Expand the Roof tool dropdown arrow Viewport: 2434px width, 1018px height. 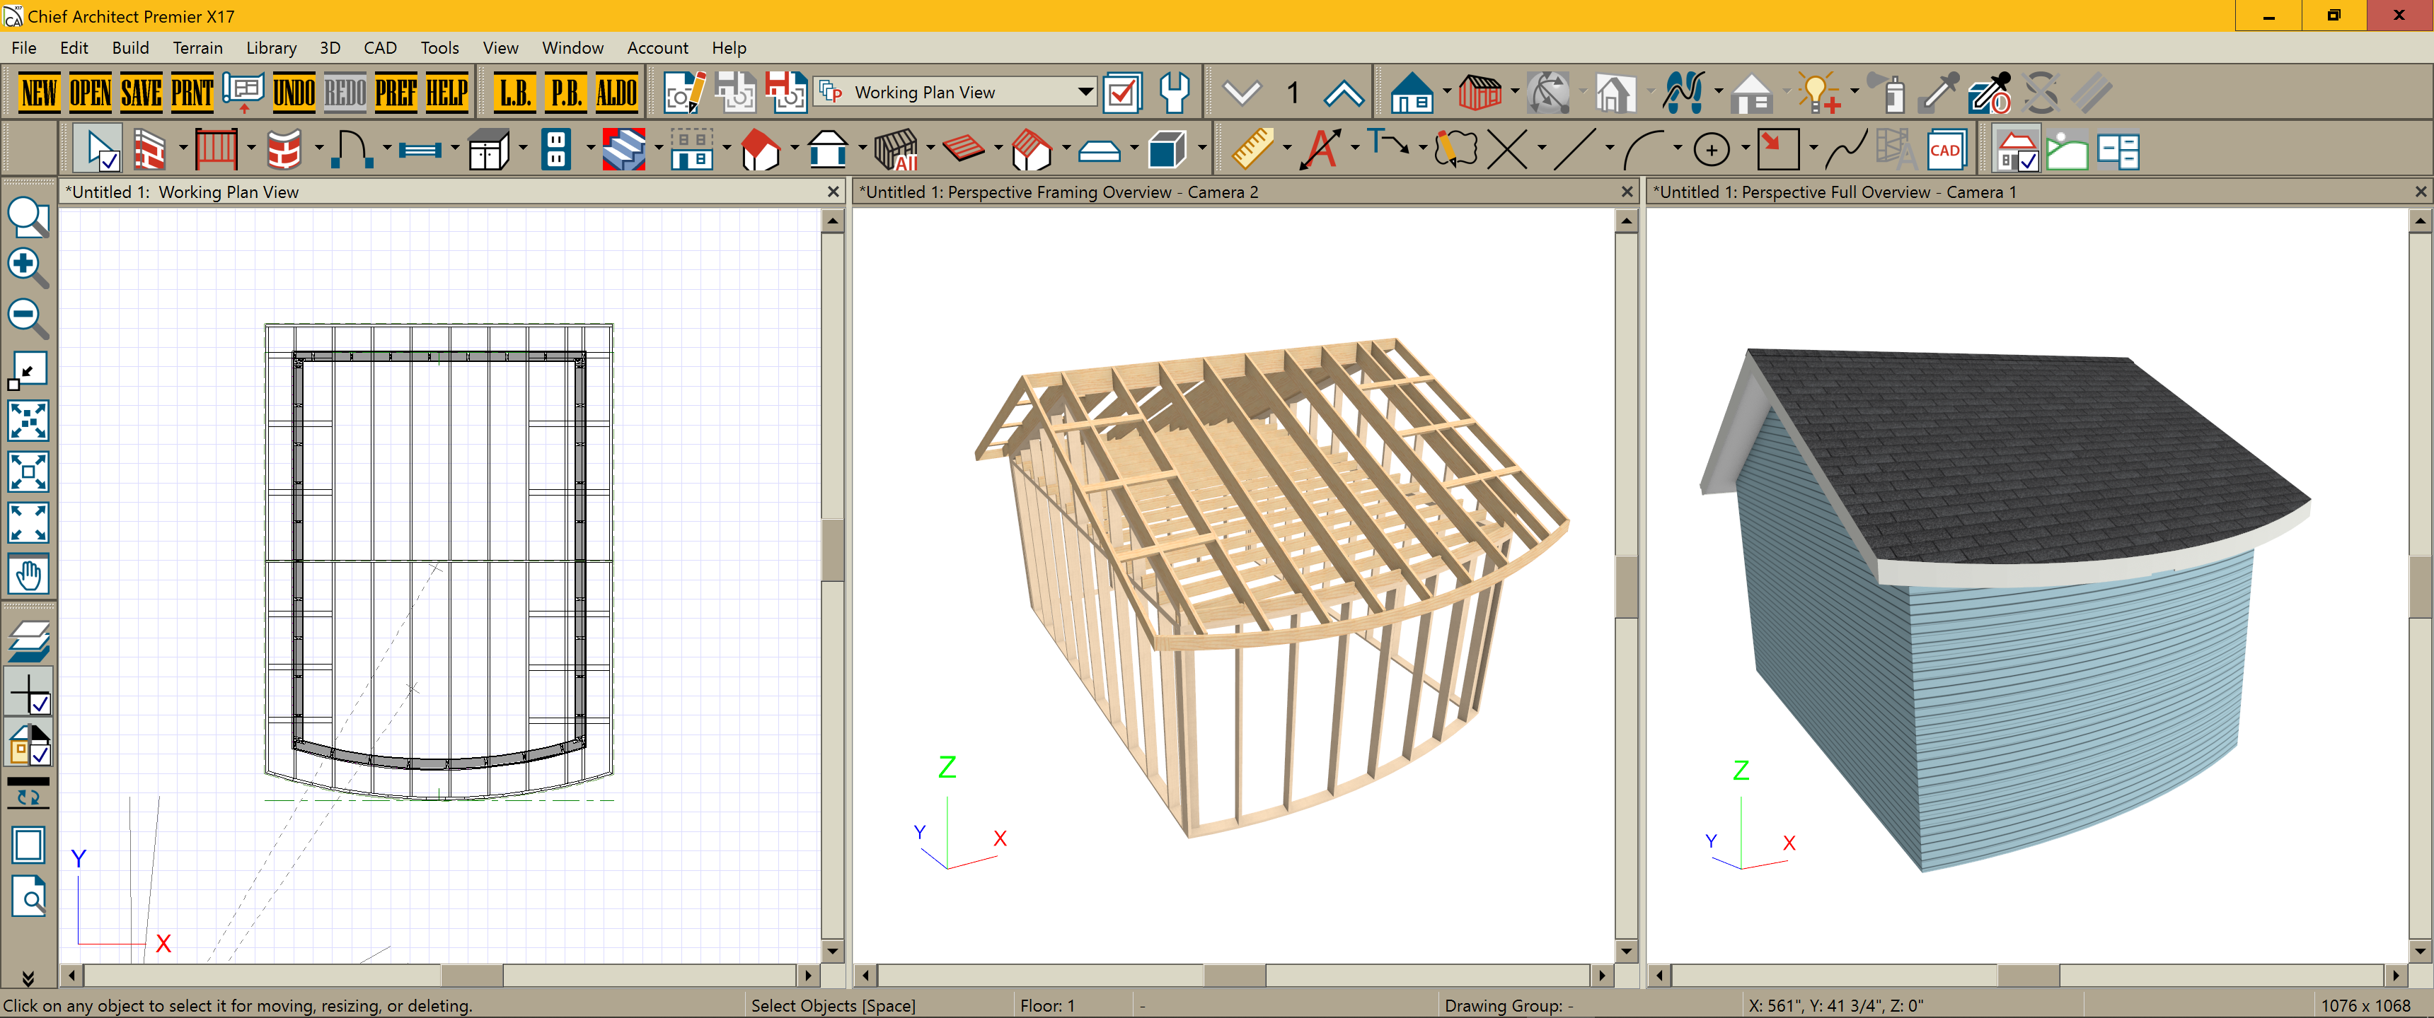[795, 148]
